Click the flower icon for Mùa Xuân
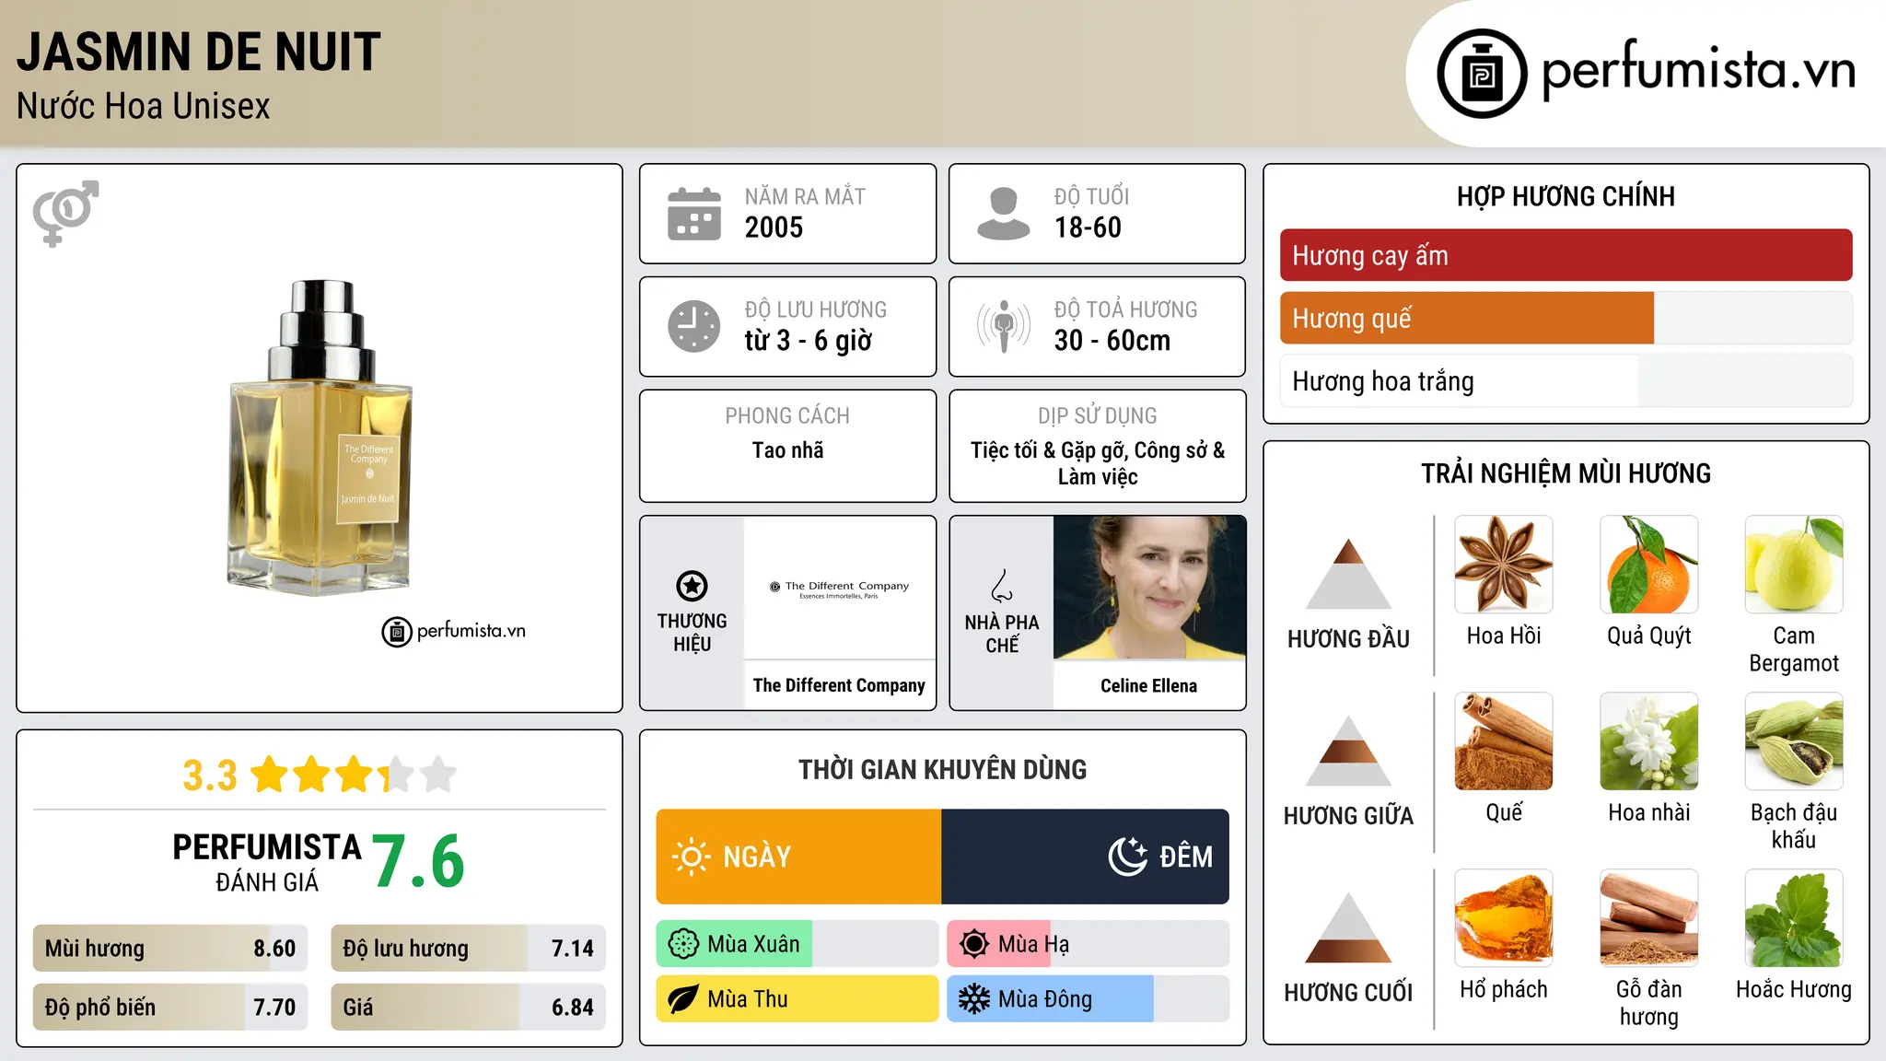Viewport: 1886px width, 1061px height. tap(683, 944)
